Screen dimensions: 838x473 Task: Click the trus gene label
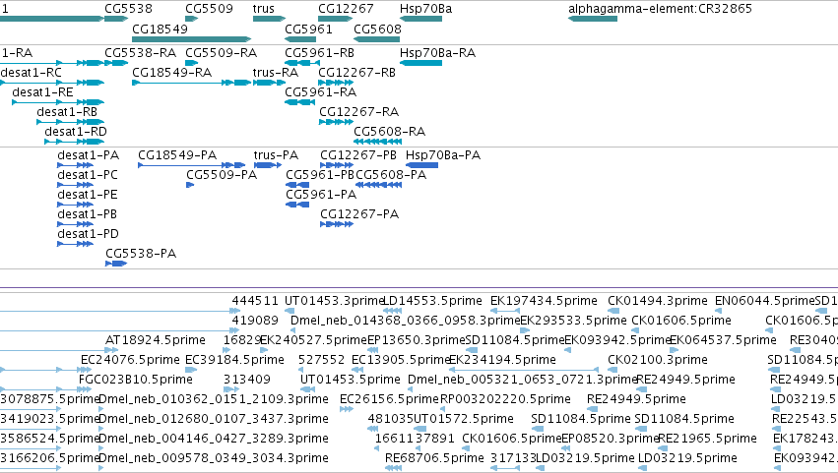pyautogui.click(x=264, y=9)
